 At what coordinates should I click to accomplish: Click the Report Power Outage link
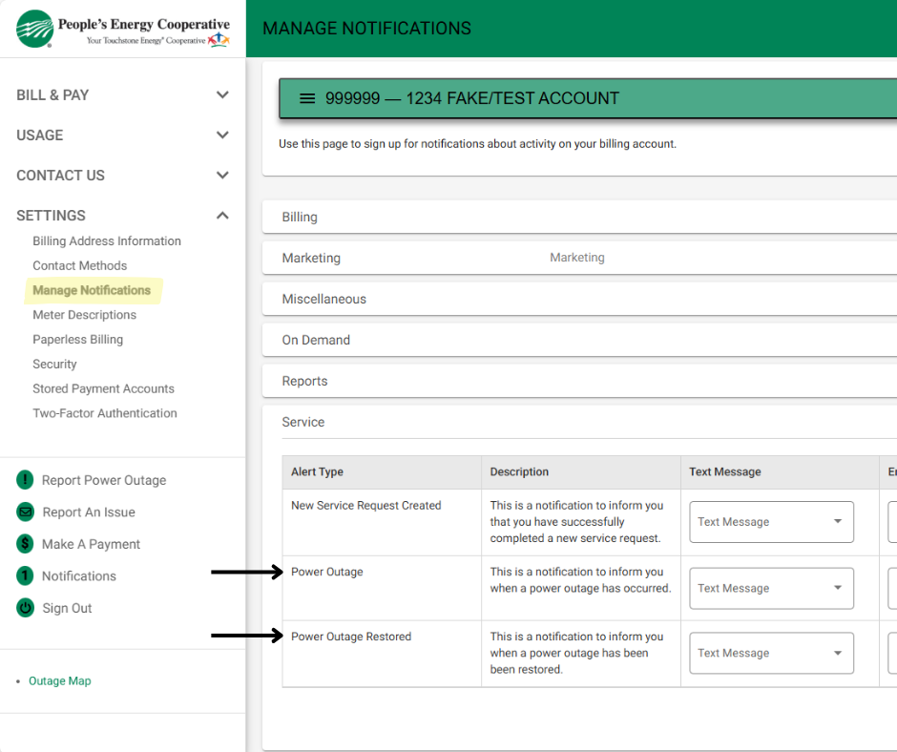tap(104, 480)
